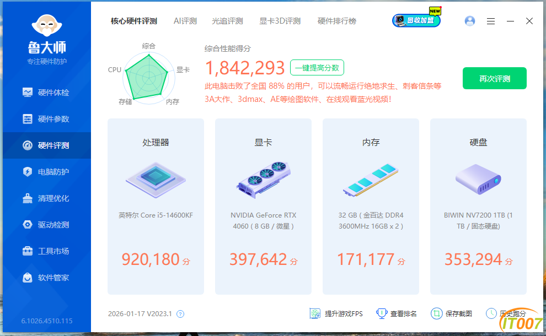Click the 一键提高分数 button

(317, 68)
